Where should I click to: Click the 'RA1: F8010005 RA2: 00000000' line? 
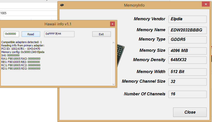coord(21,59)
